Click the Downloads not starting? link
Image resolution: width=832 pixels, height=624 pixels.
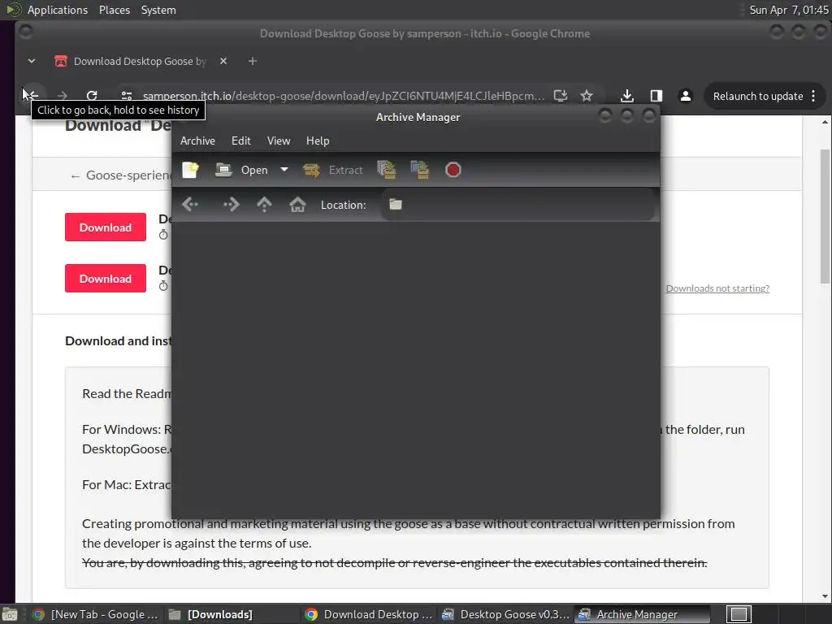(x=717, y=288)
